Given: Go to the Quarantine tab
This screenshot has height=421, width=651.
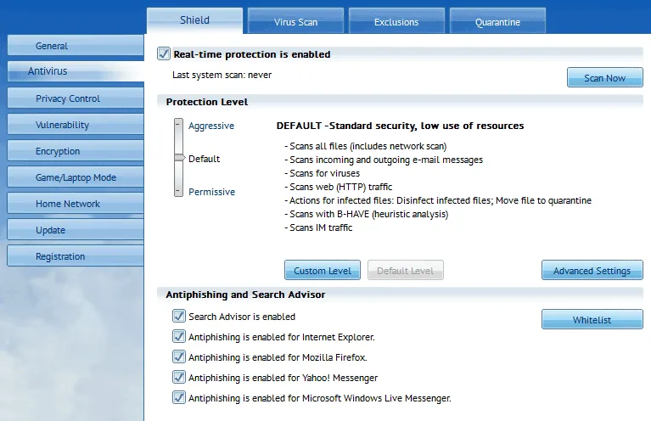Looking at the screenshot, I should (x=497, y=21).
